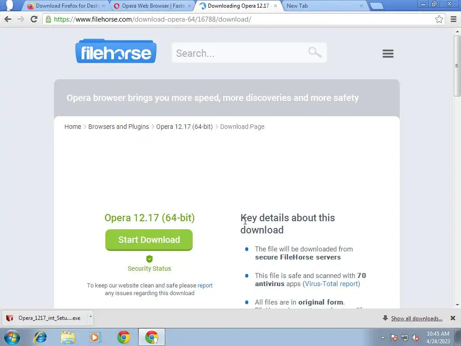This screenshot has width=461, height=346.
Task: Click the vertical scrollbar down arrow
Action: (x=457, y=305)
